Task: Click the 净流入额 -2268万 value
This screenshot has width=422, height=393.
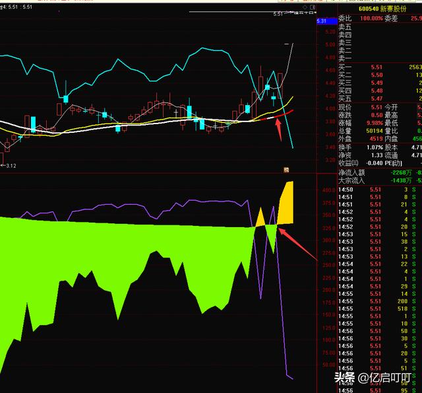Action: coord(401,172)
